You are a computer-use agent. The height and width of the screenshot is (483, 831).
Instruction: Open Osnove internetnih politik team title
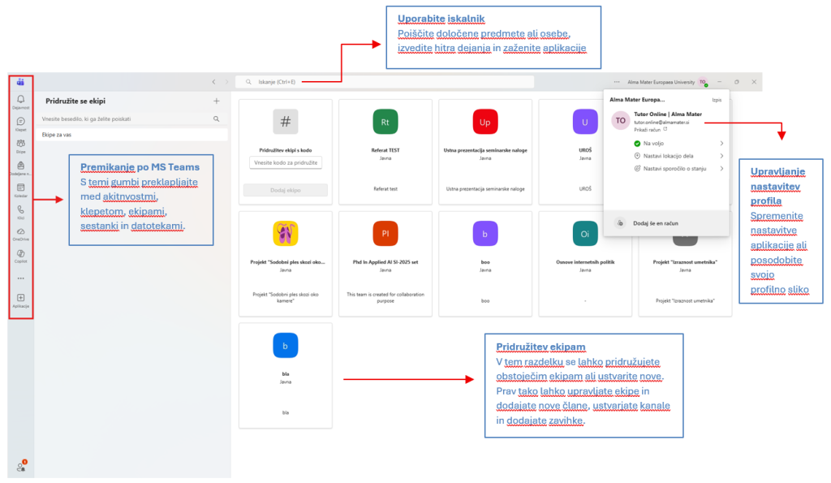click(585, 262)
